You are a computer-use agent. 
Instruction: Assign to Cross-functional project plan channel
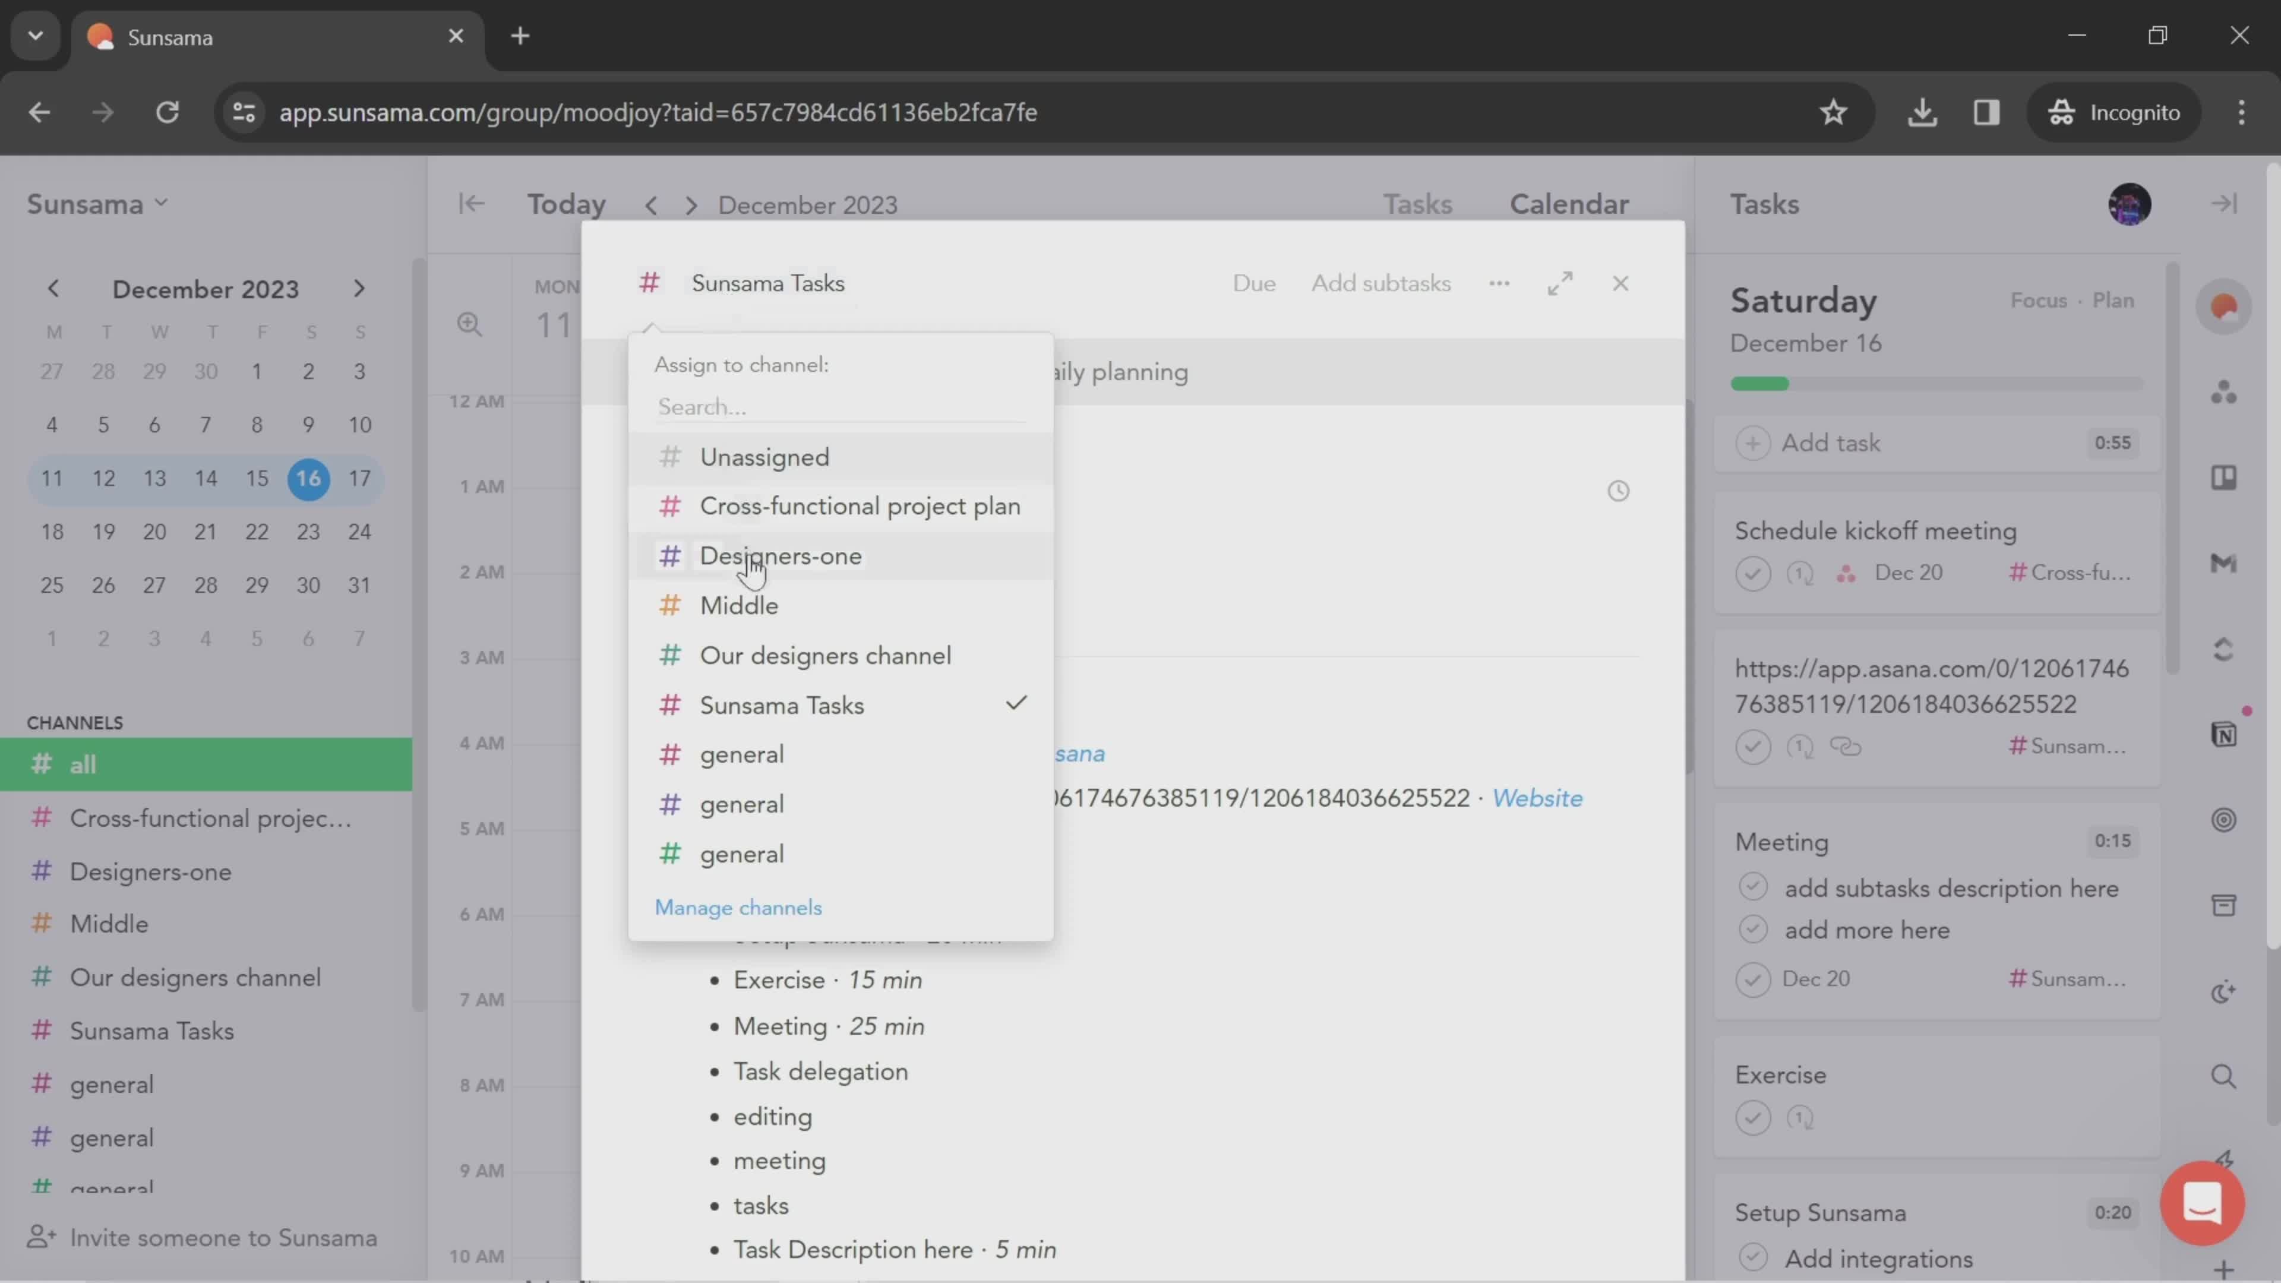(841, 507)
